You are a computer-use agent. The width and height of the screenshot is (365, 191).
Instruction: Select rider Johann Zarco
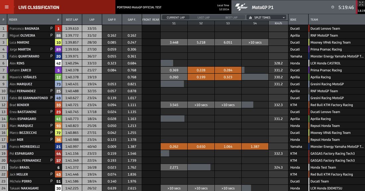pyautogui.click(x=20, y=70)
